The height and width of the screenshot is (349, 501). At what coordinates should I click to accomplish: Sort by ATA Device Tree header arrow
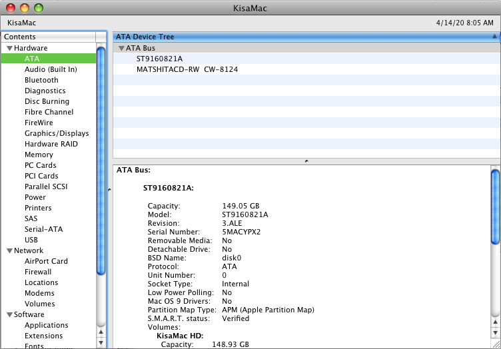point(494,37)
